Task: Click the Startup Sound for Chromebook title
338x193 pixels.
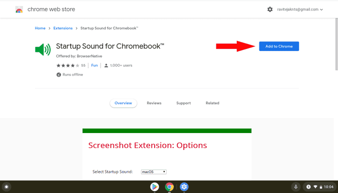Action: (110, 46)
